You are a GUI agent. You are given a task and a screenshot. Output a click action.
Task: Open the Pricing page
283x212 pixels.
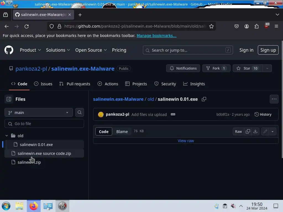pos(119,50)
